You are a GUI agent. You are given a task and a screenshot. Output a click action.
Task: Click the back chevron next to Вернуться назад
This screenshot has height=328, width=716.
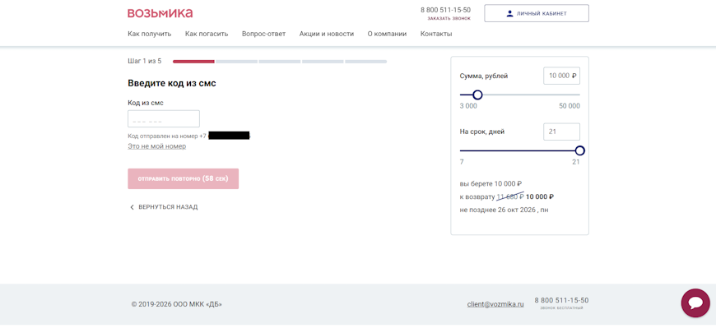coord(132,207)
